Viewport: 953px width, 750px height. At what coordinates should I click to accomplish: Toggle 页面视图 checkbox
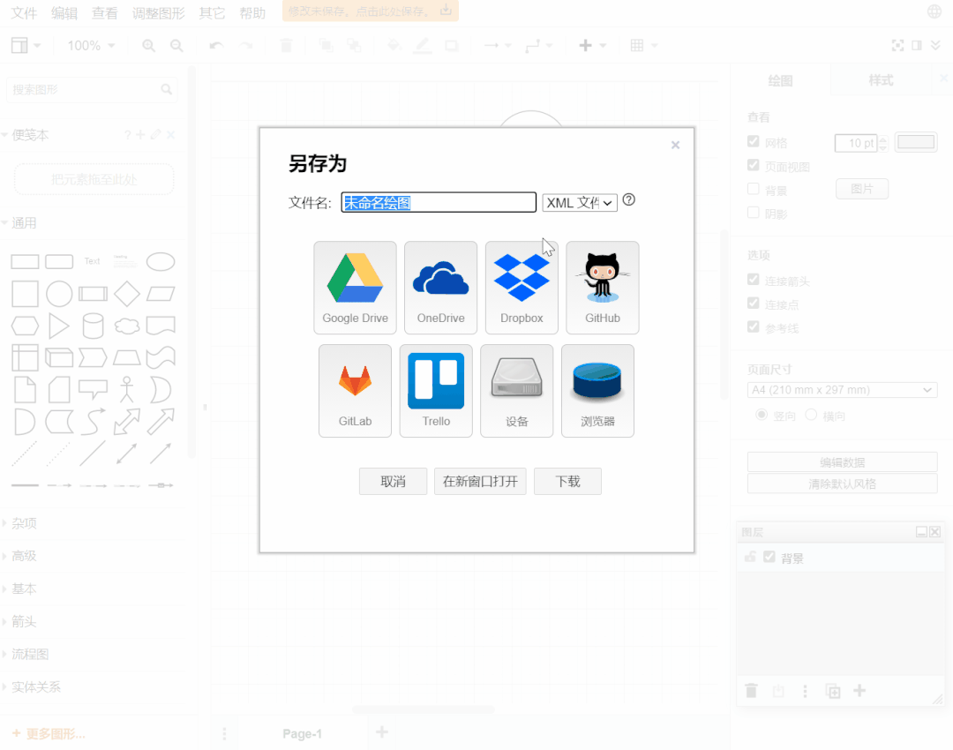pos(754,165)
